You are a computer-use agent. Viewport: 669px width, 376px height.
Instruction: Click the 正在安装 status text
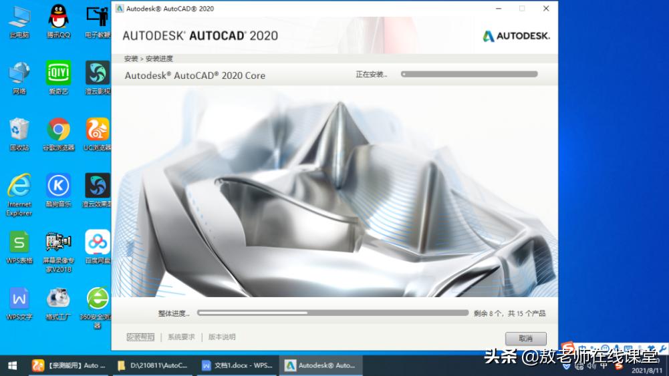[x=371, y=75]
